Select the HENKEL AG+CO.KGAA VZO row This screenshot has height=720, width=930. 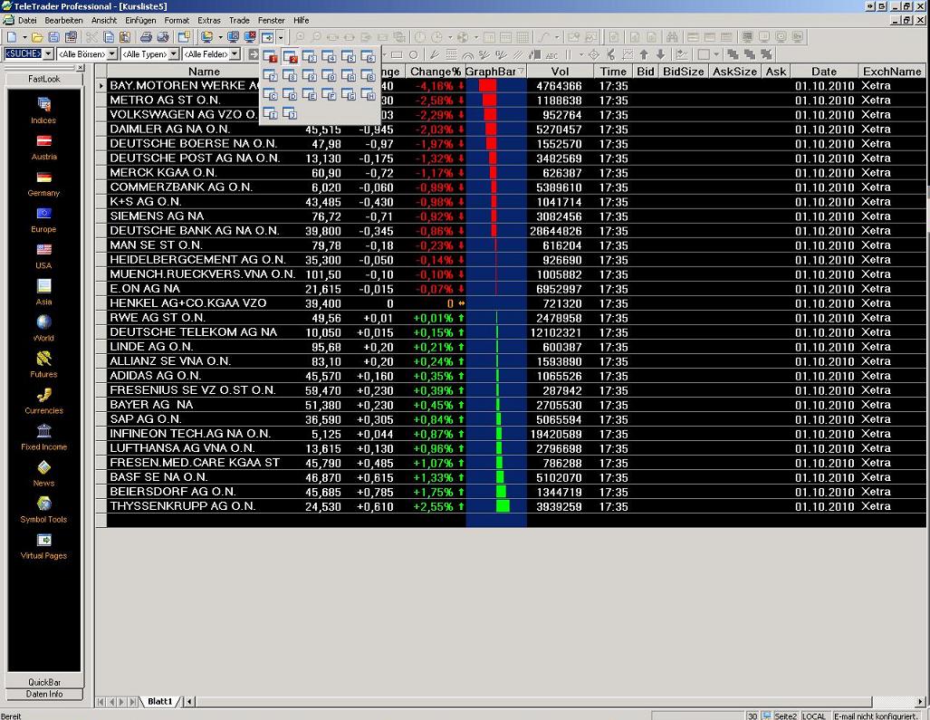point(511,303)
